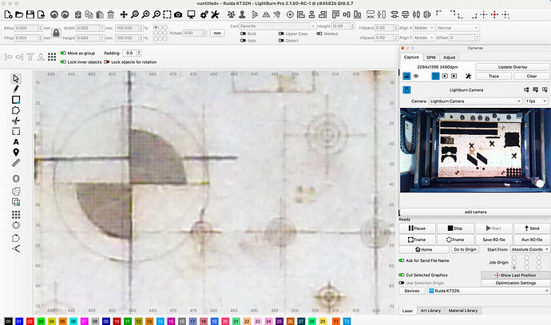Open the camera capture icon in toolbar

[x=177, y=14]
